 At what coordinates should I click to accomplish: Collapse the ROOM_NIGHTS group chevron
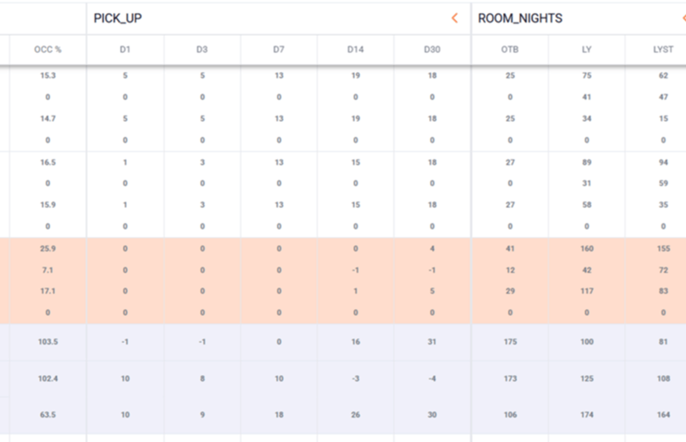pos(684,18)
